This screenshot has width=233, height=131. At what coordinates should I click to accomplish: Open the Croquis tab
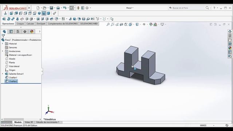pyautogui.click(x=20, y=24)
